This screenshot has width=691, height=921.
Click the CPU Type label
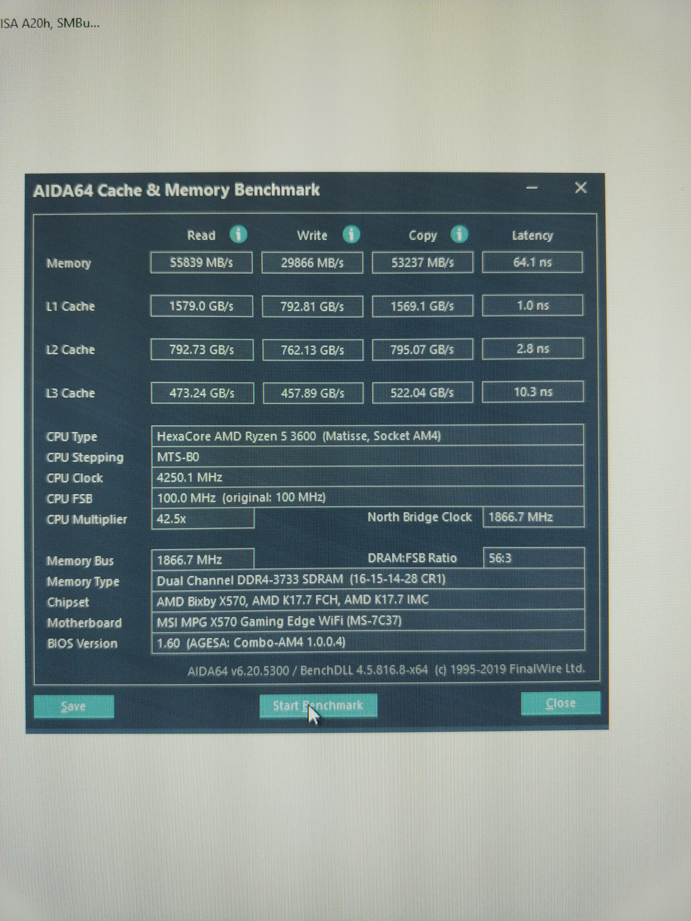coord(72,437)
